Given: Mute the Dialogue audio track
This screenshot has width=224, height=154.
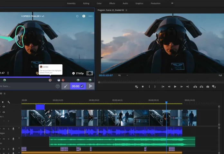Looking at the screenshot, I should (4, 129).
